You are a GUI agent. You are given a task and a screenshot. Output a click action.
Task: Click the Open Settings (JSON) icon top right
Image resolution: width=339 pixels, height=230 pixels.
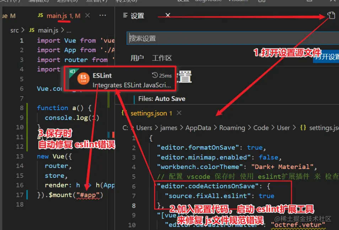click(x=331, y=15)
